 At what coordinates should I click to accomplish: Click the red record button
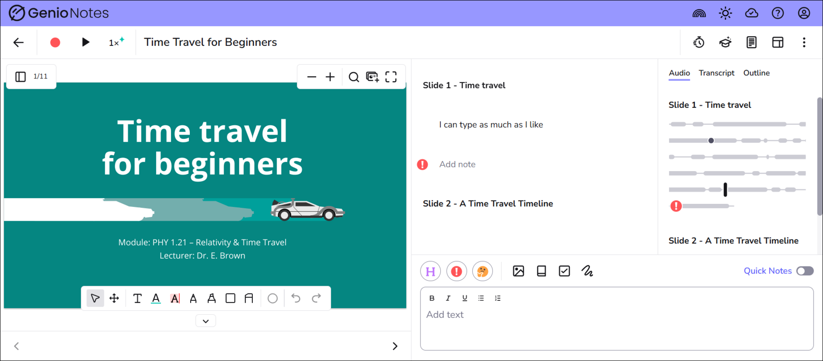pyautogui.click(x=55, y=42)
